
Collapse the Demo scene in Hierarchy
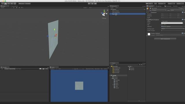pyautogui.click(x=110, y=9)
